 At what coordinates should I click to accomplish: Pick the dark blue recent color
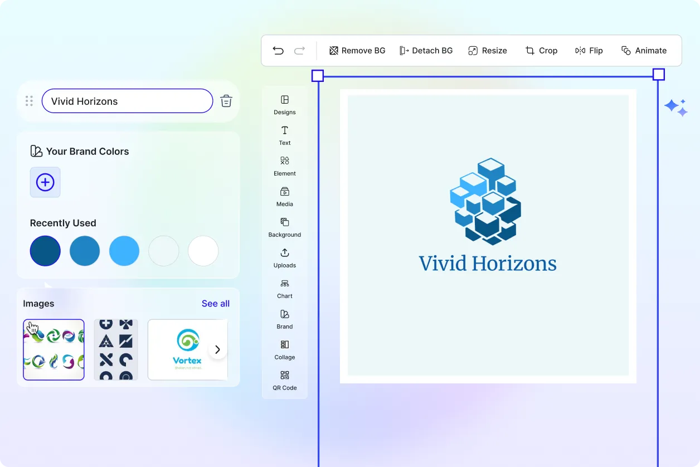coord(45,251)
